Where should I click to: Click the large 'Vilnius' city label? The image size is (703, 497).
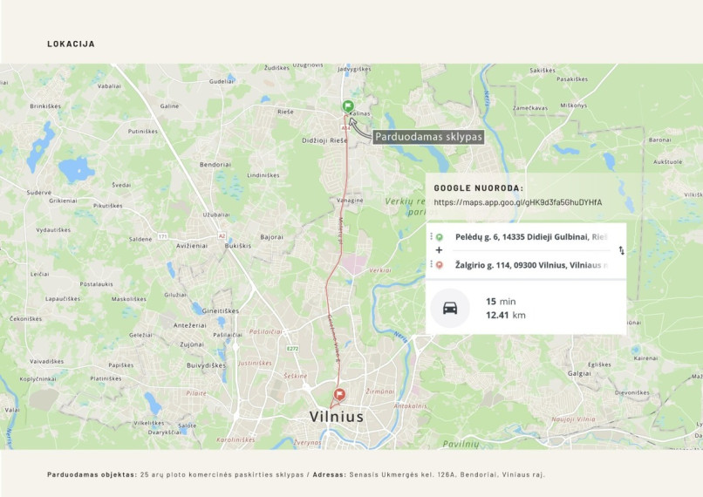(x=337, y=416)
